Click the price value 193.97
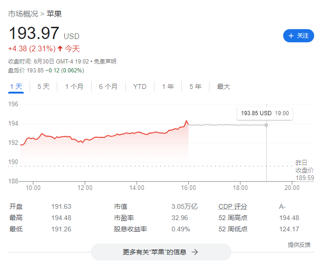332x268 pixels. 34,33
